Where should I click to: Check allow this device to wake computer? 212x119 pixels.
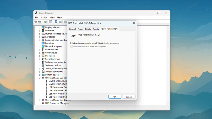pyautogui.click(x=72, y=46)
